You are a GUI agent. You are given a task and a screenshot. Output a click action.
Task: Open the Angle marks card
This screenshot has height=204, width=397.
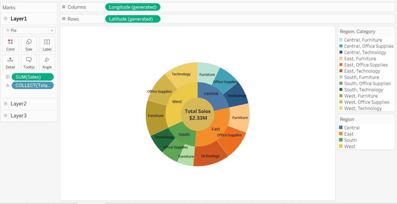pos(47,62)
